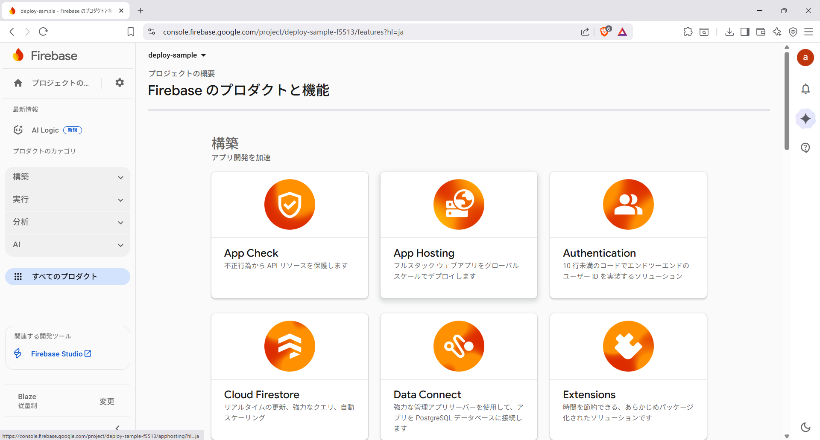Open the Cloud Firestore card title
Screen dimensions: 820x440
pos(262,395)
